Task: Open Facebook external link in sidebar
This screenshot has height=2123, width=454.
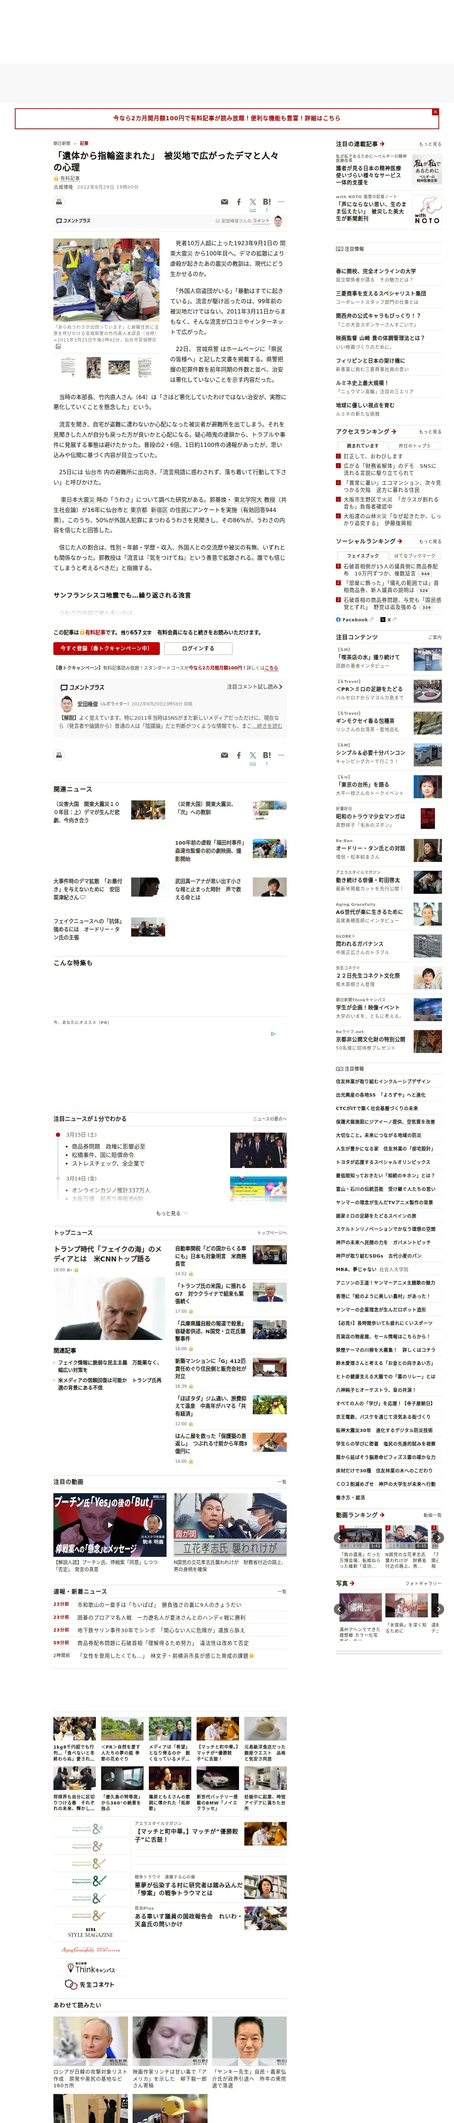Action: click(x=354, y=620)
